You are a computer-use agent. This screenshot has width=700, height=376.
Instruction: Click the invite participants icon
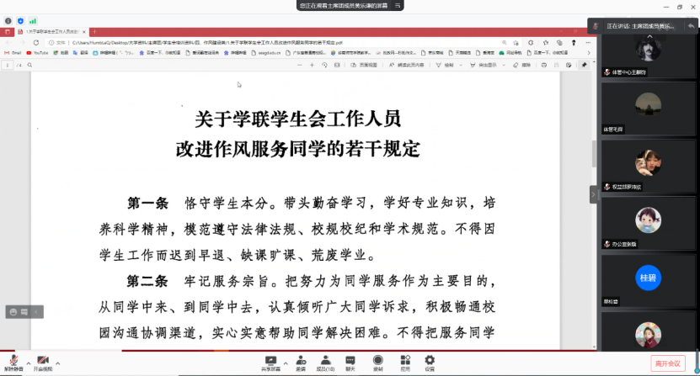[301, 360]
